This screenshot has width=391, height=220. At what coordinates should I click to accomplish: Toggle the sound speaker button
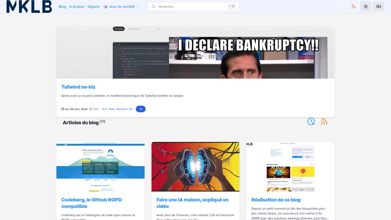(x=379, y=7)
